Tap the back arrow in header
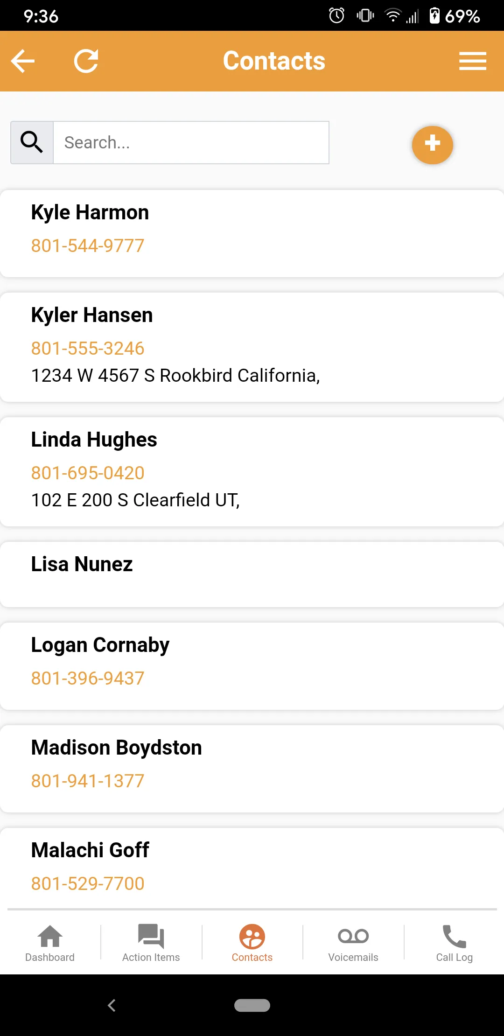The width and height of the screenshot is (504, 1036). click(x=23, y=61)
